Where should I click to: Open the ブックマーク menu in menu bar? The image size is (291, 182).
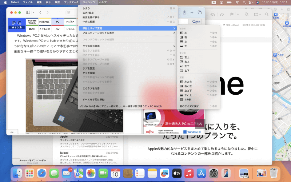71,2
